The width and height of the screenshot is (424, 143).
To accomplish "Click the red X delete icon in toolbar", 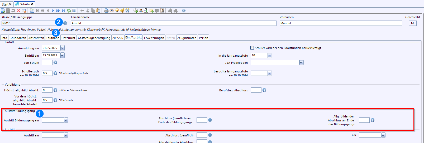I will [x=18, y=11].
